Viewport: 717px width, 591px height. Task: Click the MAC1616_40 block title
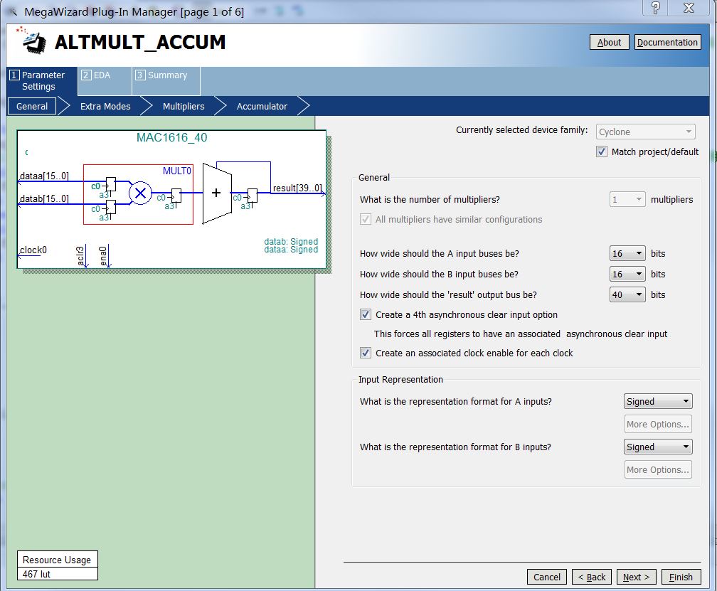click(x=172, y=137)
